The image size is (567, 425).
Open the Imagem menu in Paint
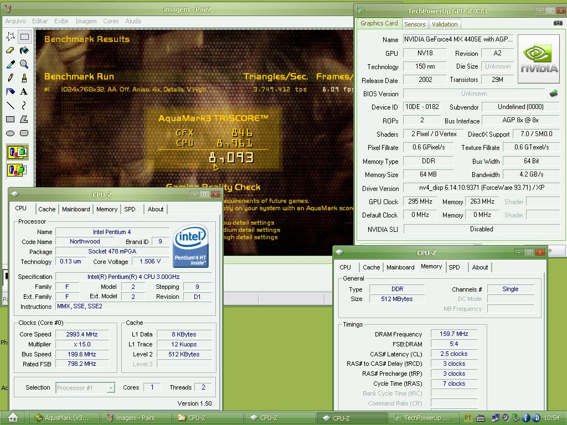coord(86,21)
